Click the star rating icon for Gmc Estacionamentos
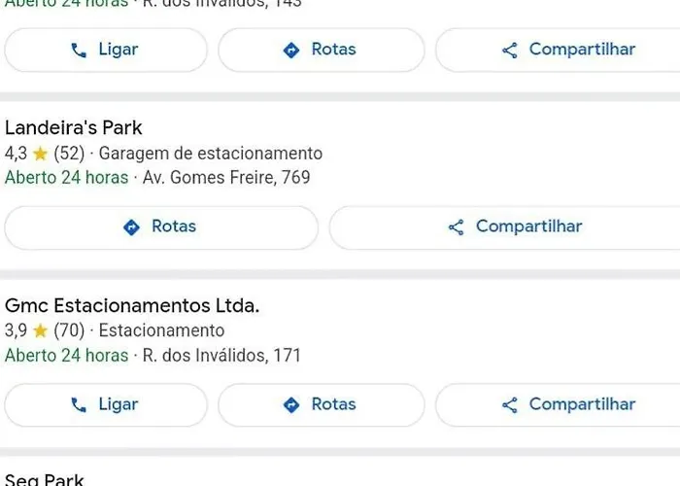 [40, 331]
